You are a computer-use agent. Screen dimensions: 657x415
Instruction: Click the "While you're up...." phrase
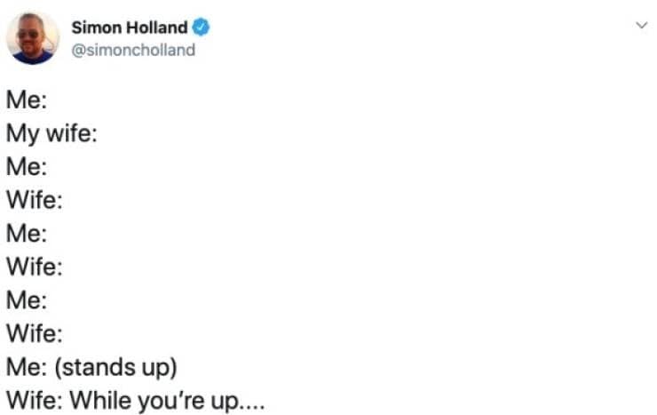(x=166, y=400)
